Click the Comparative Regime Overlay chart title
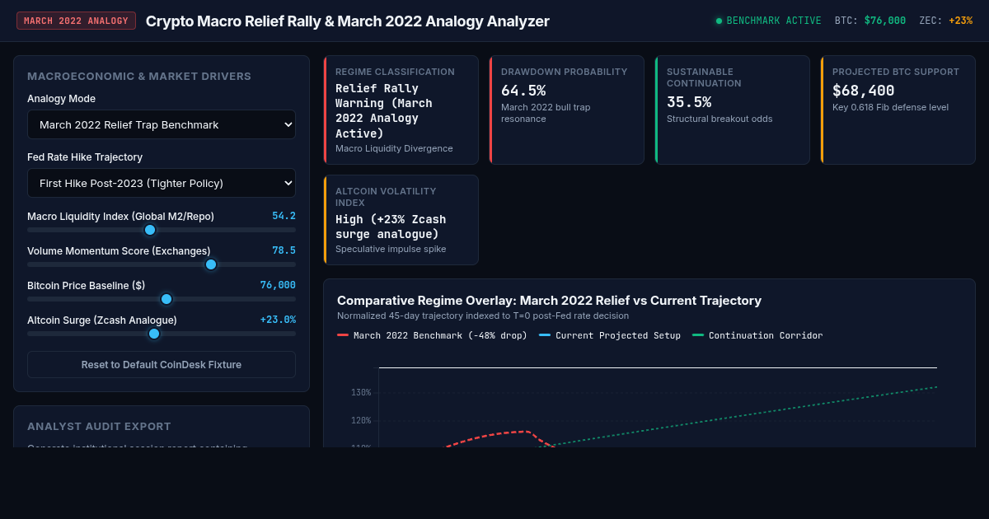Image resolution: width=989 pixels, height=519 pixels. 549,301
